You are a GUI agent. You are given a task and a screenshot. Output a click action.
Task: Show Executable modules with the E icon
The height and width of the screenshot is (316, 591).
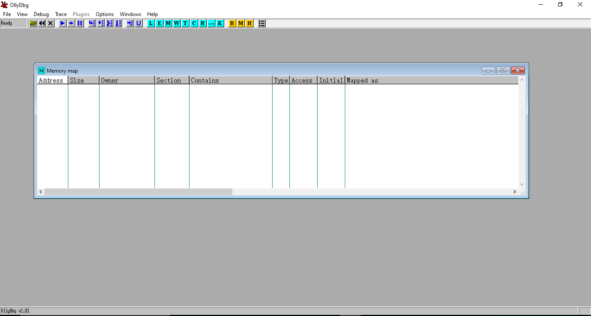160,23
